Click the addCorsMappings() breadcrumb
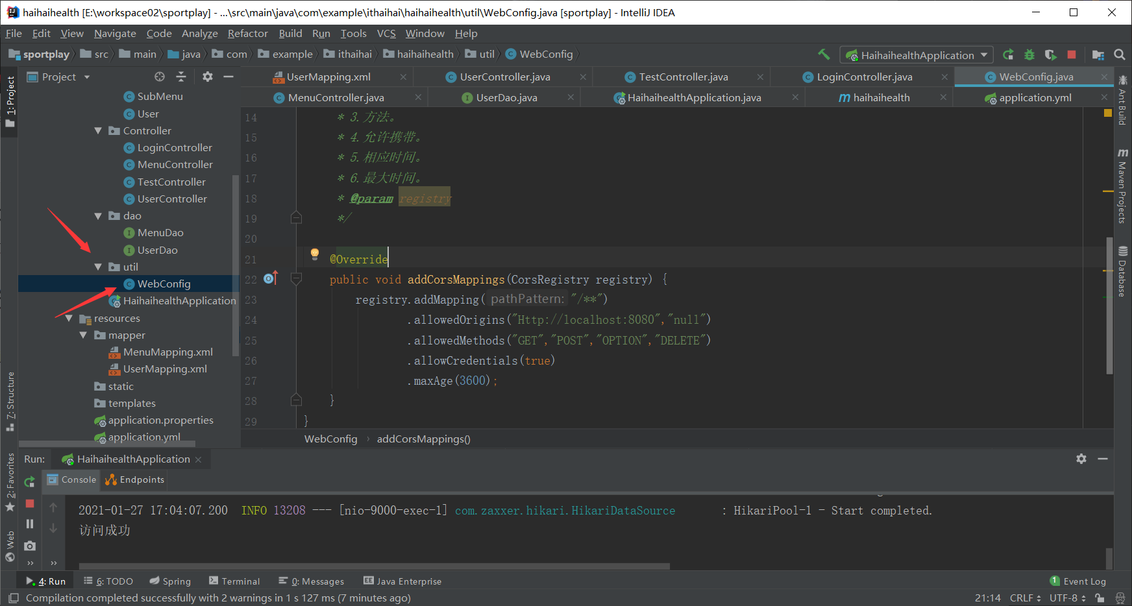Image resolution: width=1132 pixels, height=606 pixels. tap(423, 439)
